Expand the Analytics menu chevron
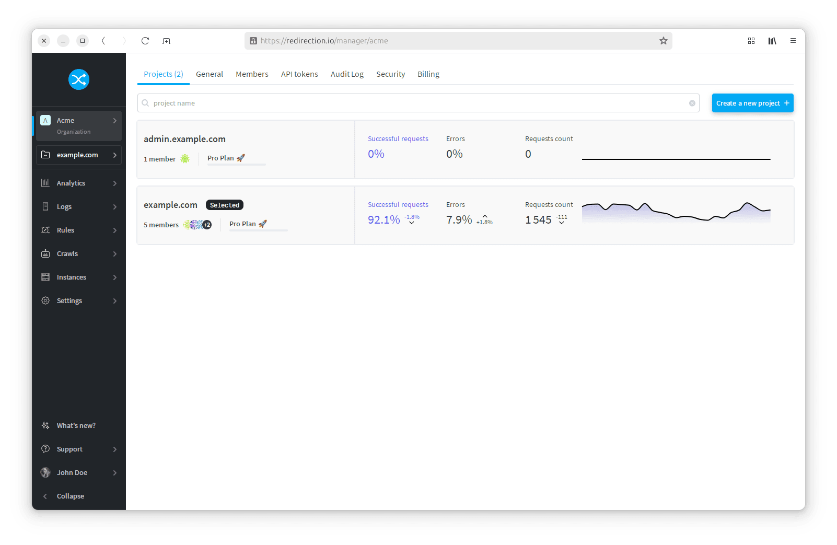Screen dimensions: 837x545 (115, 183)
